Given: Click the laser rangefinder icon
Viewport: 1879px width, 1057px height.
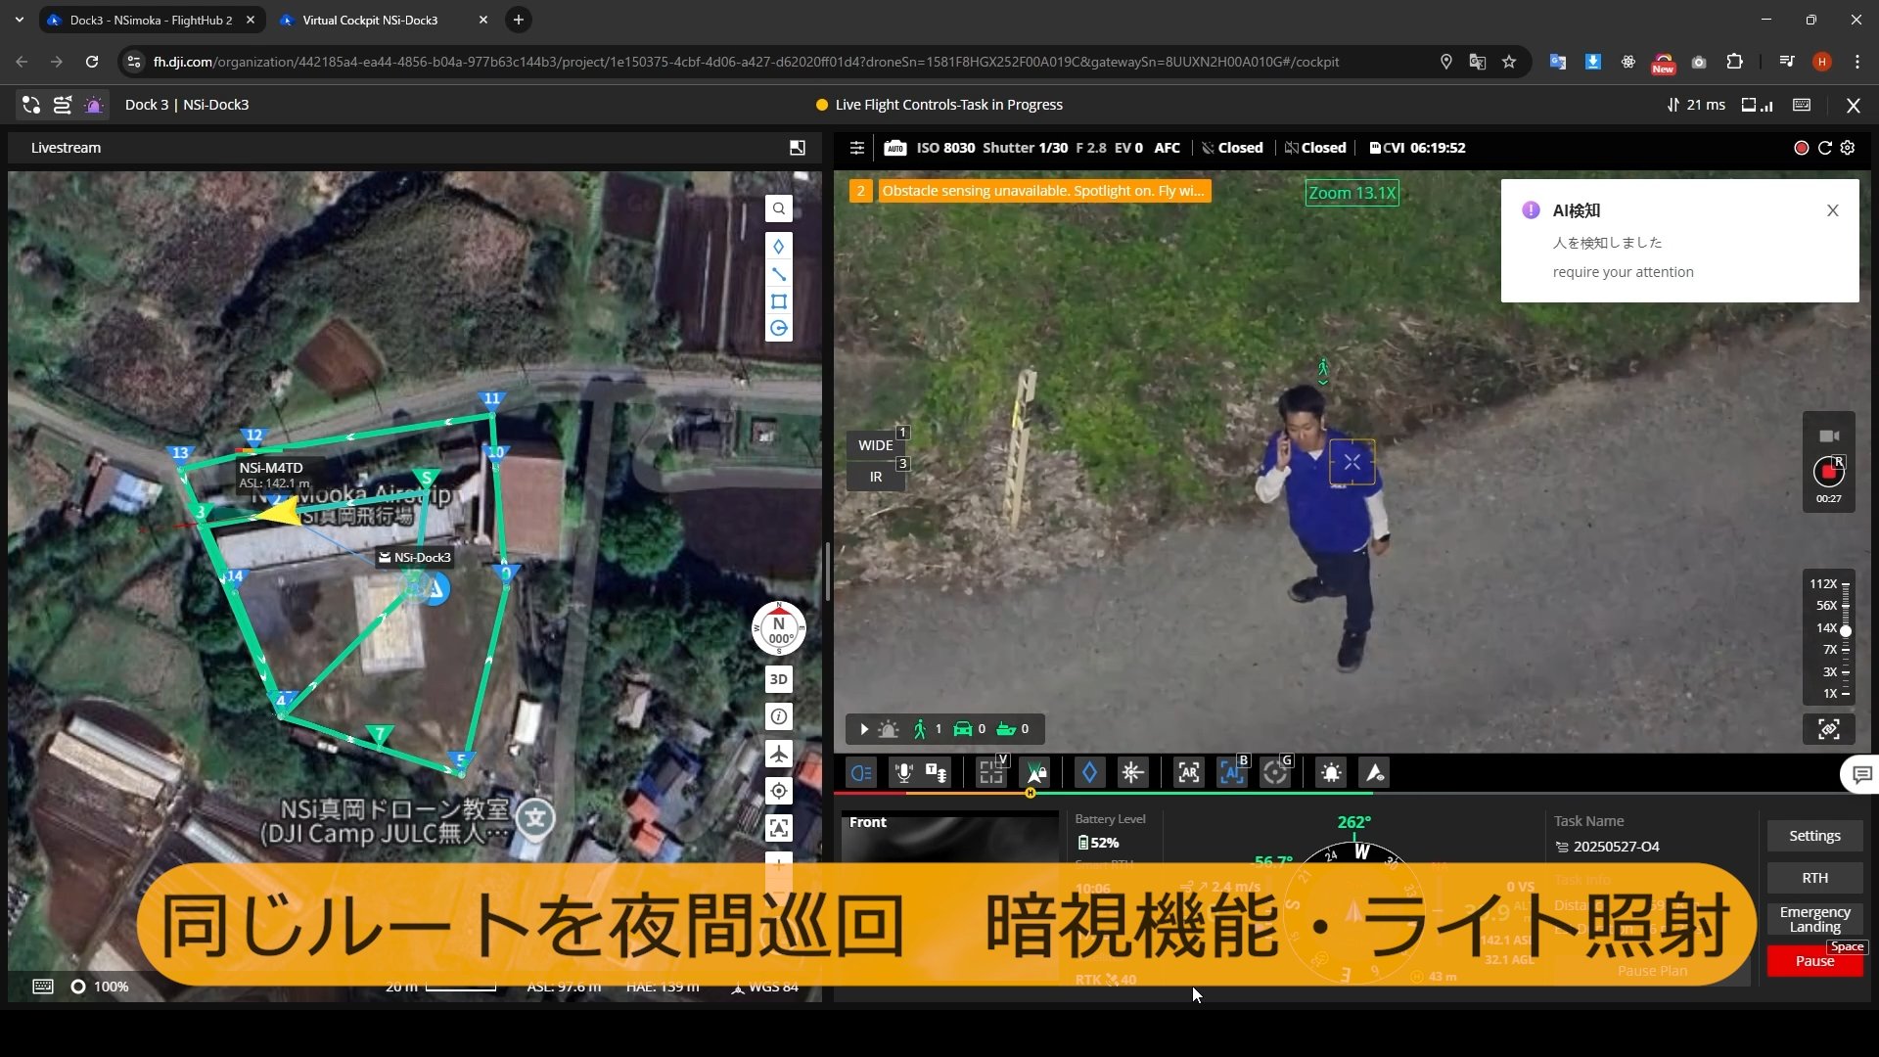Looking at the screenshot, I should coord(1132,773).
